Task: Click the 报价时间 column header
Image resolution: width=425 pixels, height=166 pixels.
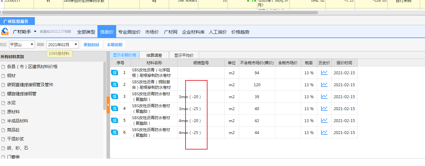Action: 344,63
